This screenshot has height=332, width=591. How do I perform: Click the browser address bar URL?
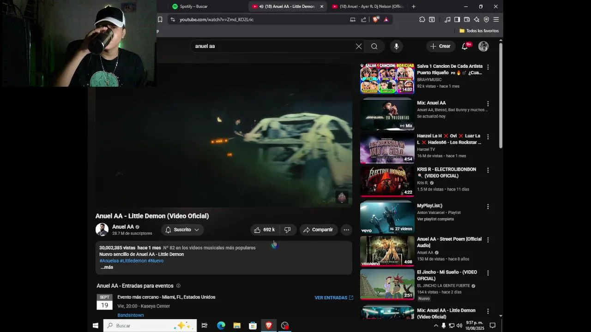coord(217,19)
